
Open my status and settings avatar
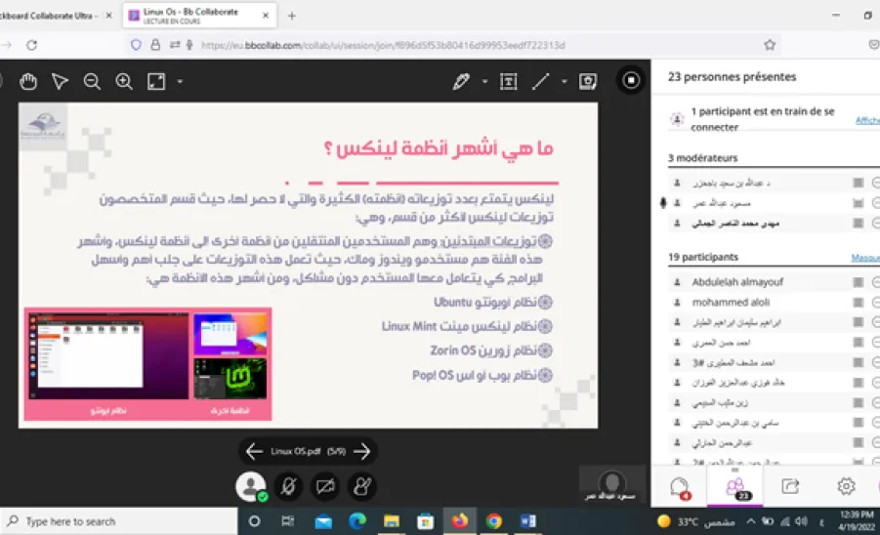coord(251,486)
